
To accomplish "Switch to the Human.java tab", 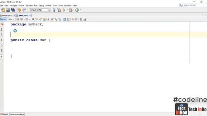I will tap(6, 15).
